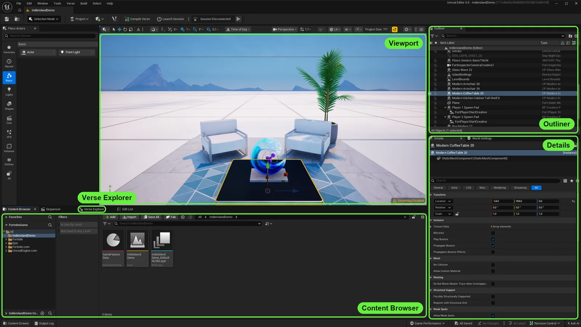This screenshot has width=581, height=327.
Task: Click the Content Browser lock icon
Action: click(414, 217)
